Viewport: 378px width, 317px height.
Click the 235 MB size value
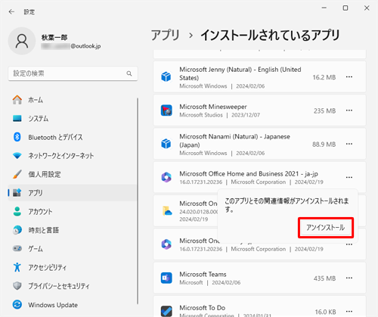[x=324, y=110]
